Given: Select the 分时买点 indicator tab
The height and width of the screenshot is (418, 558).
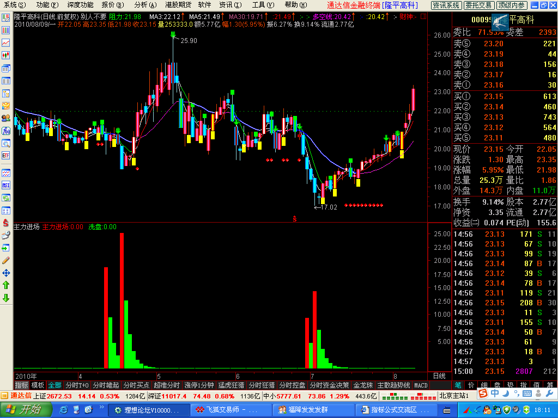Looking at the screenshot, I should pyautogui.click(x=136, y=385).
